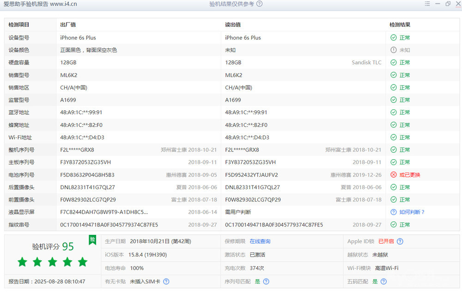Click the question icon before 如何判断
Screen dimensions: 462x293
click(x=394, y=212)
